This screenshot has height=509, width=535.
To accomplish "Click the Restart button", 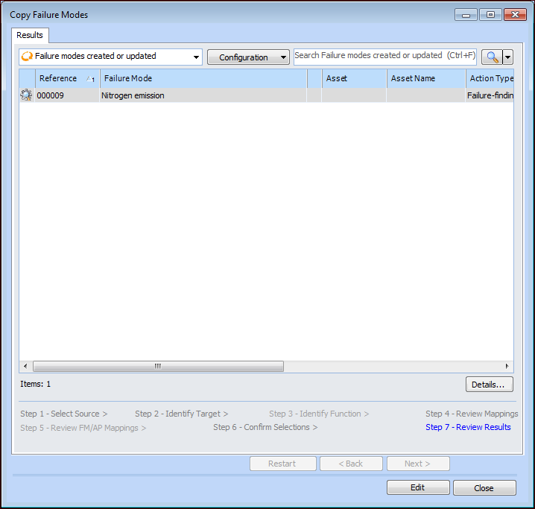I will click(x=283, y=464).
